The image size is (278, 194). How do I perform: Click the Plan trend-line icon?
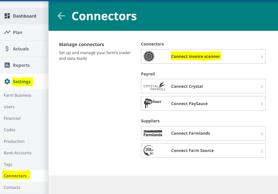click(x=7, y=32)
